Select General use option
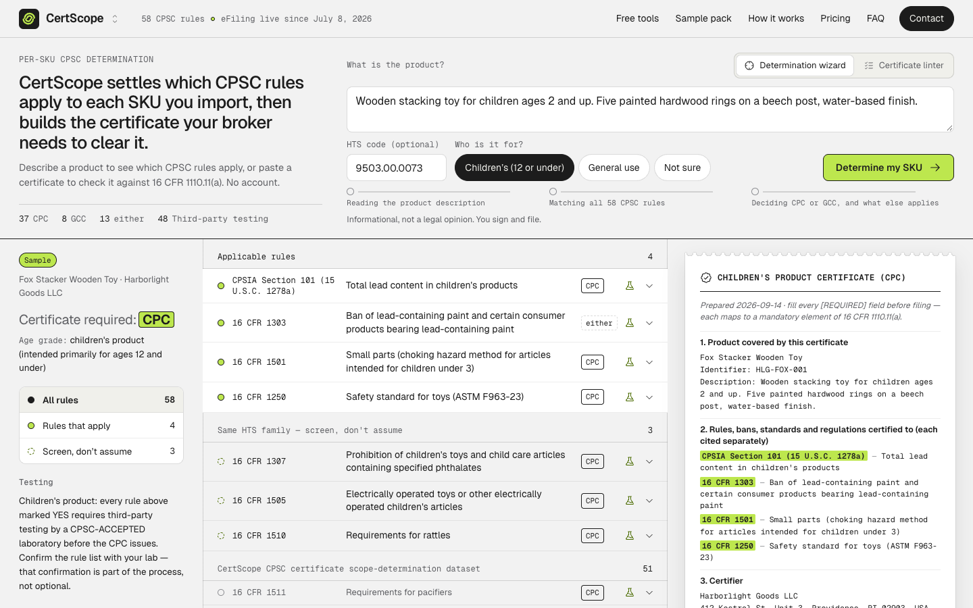Image resolution: width=973 pixels, height=608 pixels. tap(614, 168)
